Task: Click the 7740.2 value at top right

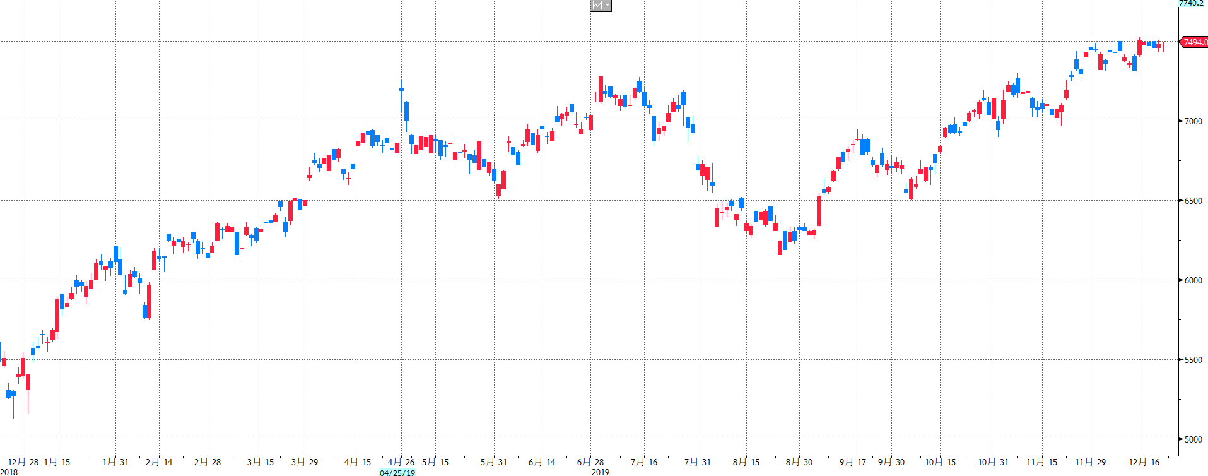Action: pos(1191,3)
